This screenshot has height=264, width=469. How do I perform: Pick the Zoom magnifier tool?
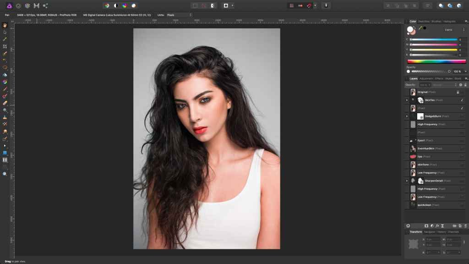coord(5,174)
